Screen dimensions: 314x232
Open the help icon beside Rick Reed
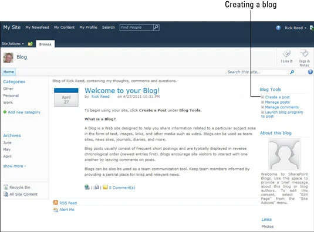(x=278, y=28)
